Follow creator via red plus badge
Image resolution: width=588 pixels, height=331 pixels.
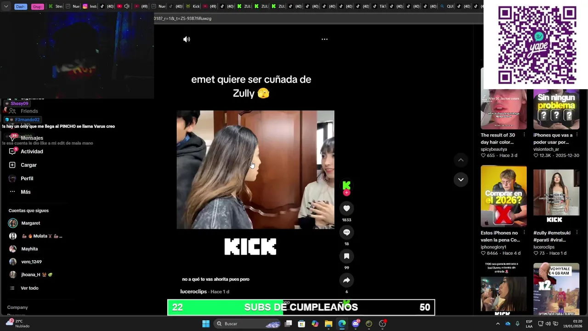[347, 193]
